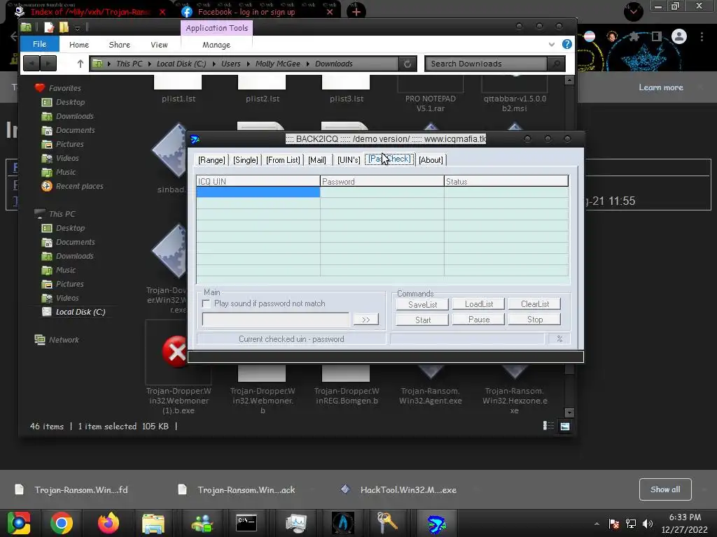Open the [Range] tab in BACK2ICQ
The height and width of the screenshot is (537, 717).
tap(211, 160)
